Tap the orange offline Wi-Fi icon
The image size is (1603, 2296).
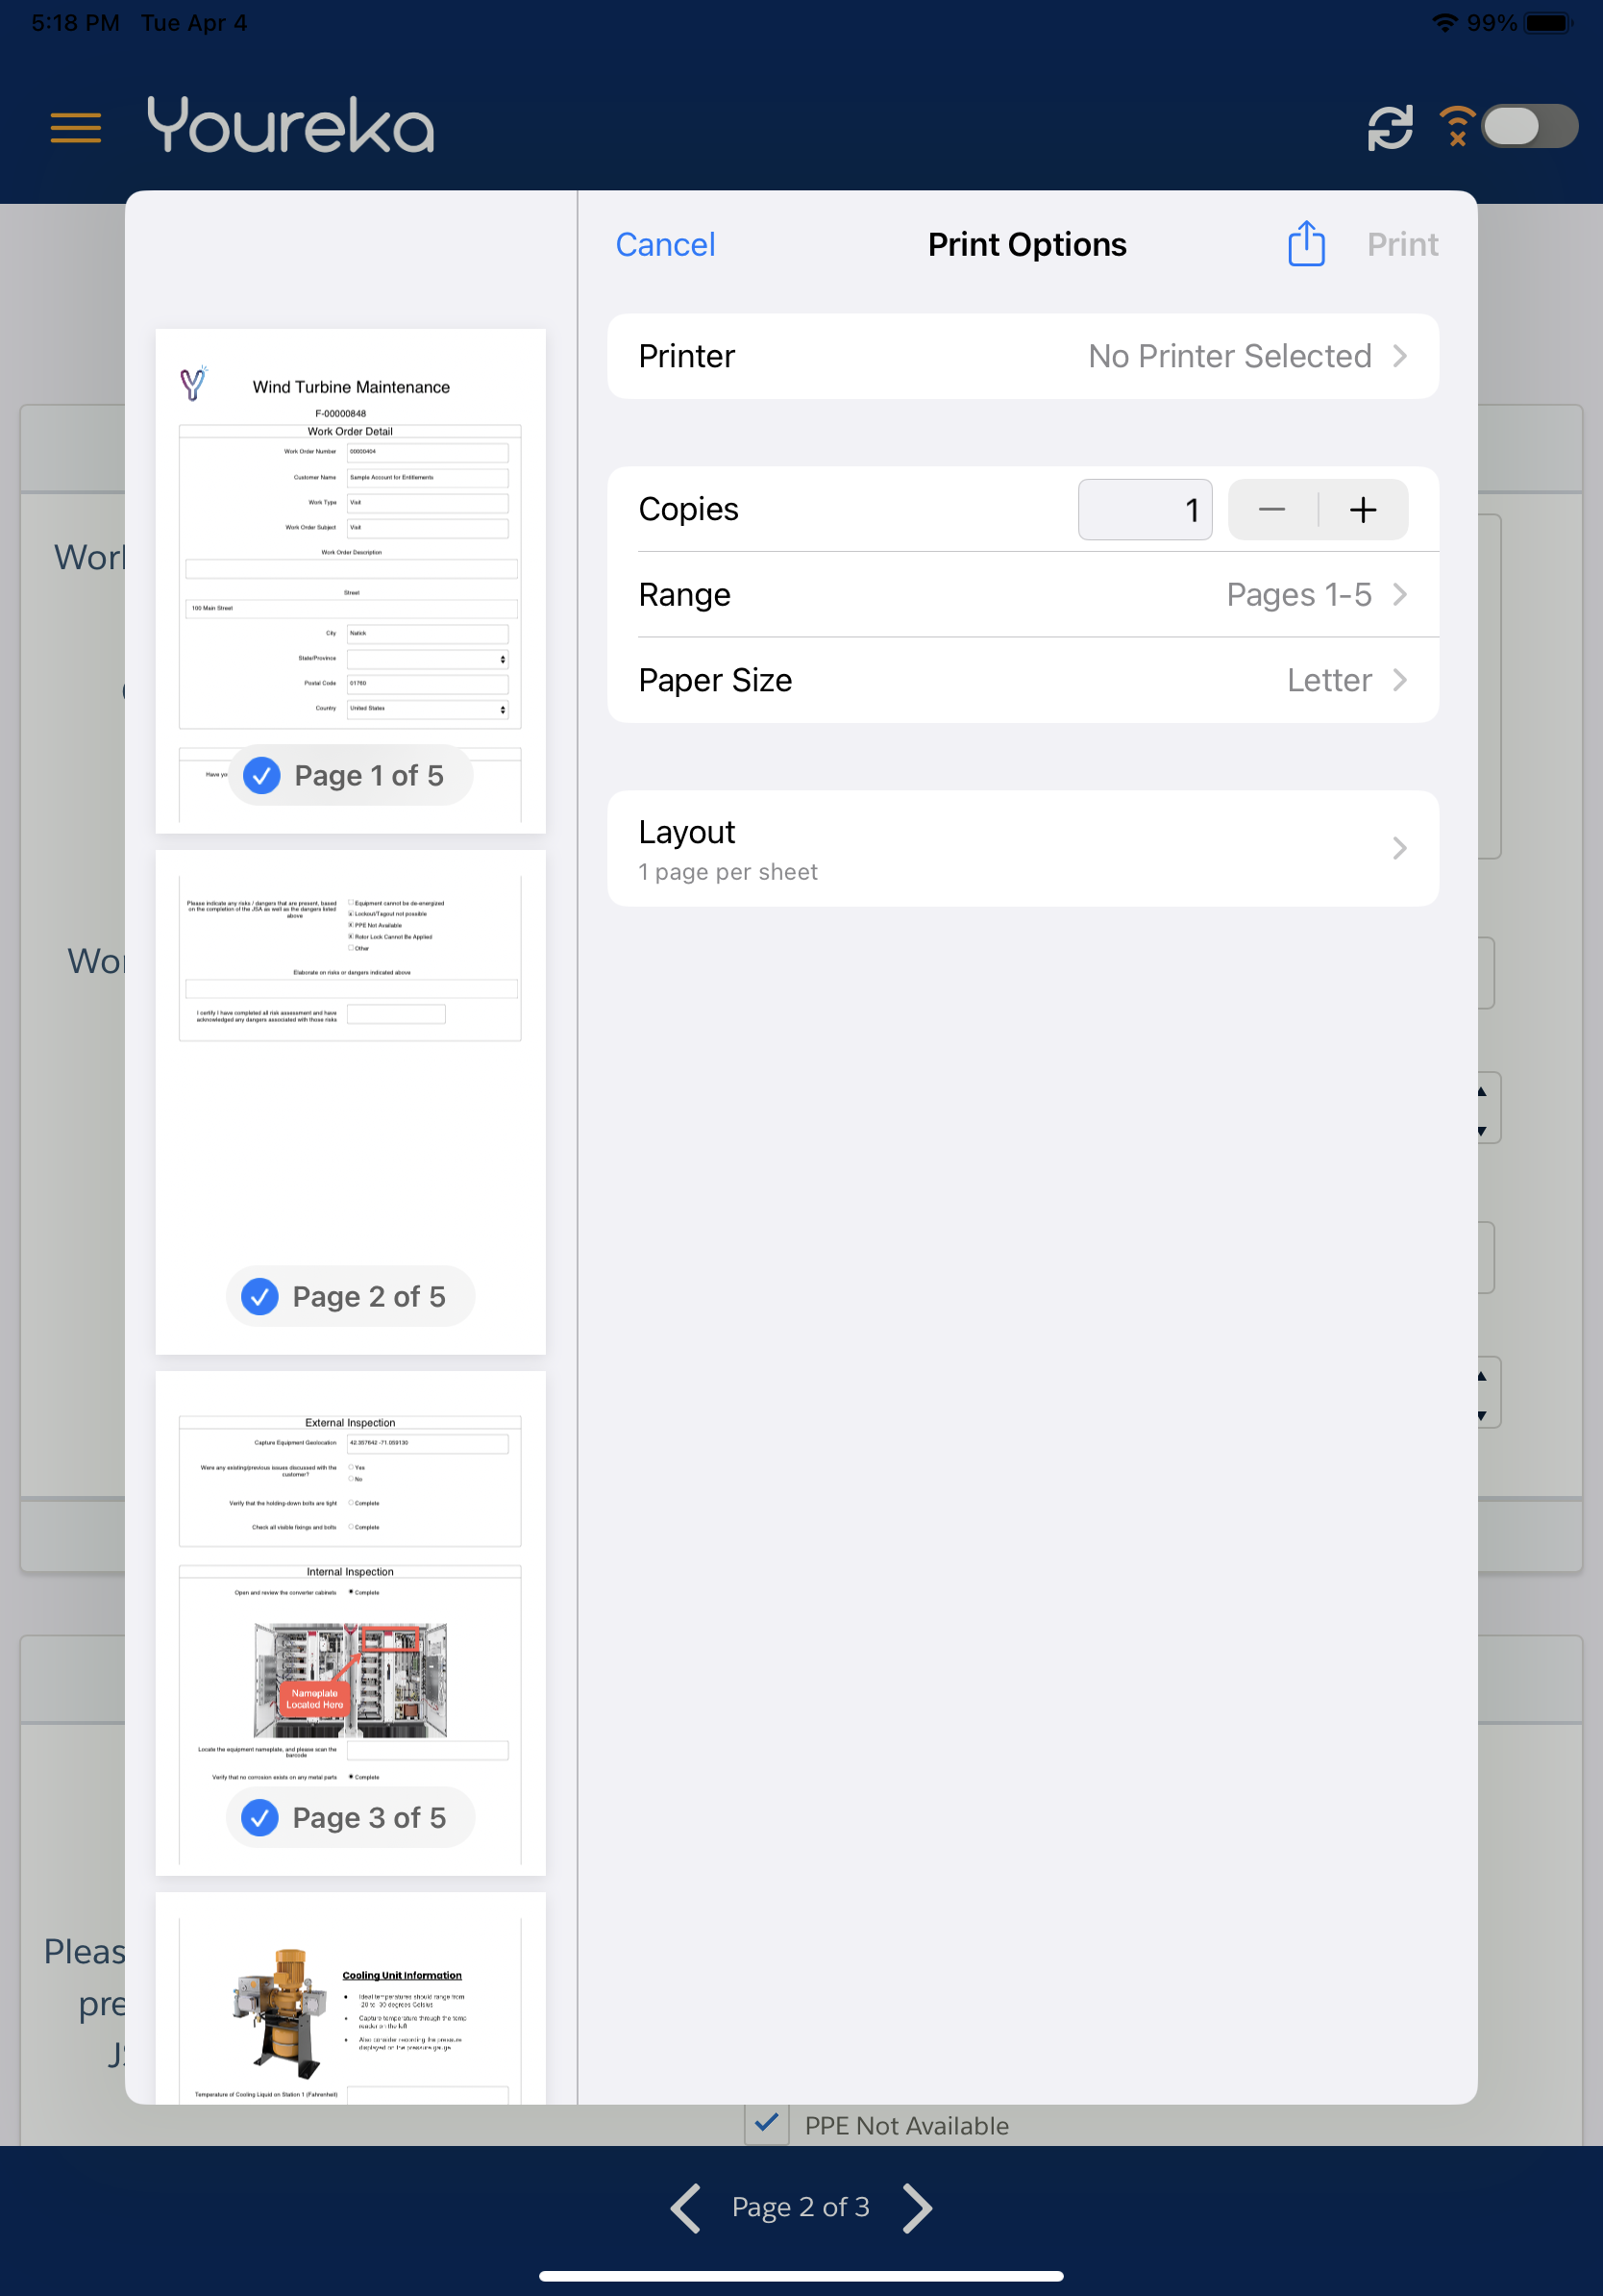pyautogui.click(x=1457, y=127)
